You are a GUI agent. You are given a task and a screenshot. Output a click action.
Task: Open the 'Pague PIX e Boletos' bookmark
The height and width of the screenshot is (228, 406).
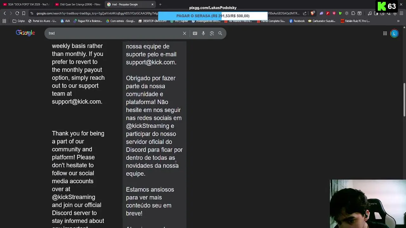(x=88, y=21)
